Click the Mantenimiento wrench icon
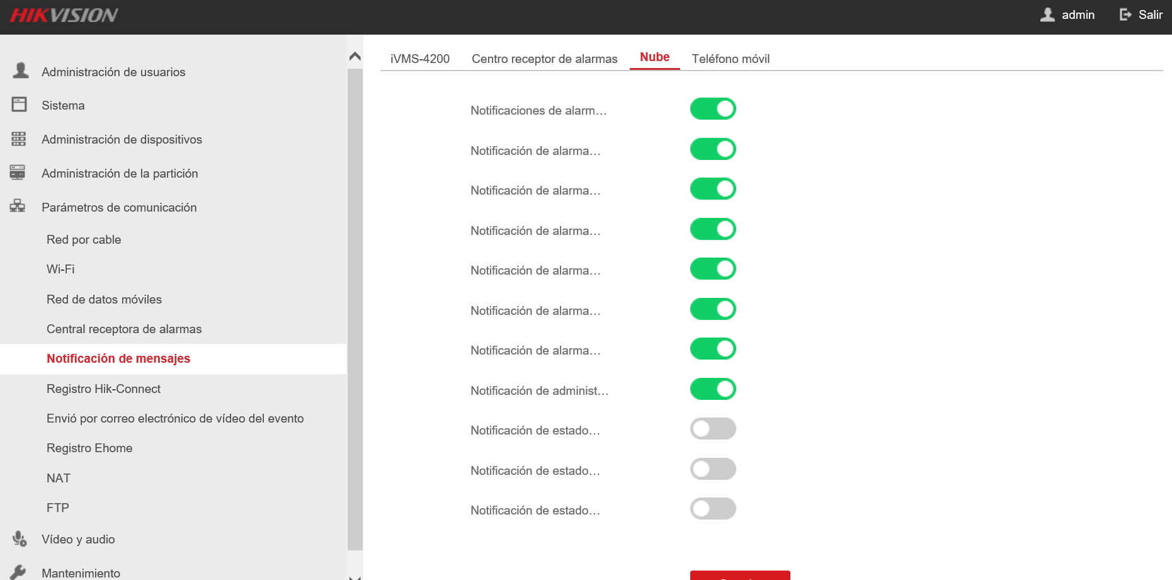The image size is (1172, 580). click(x=18, y=572)
